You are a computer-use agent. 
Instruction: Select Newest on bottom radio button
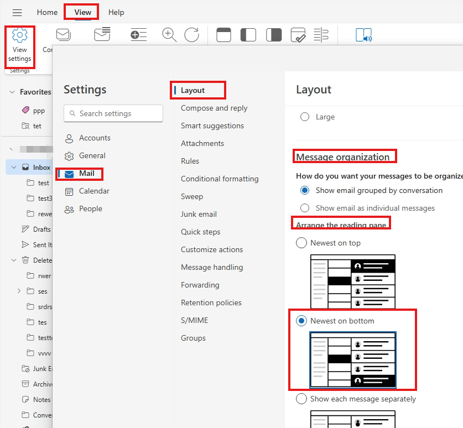click(301, 321)
